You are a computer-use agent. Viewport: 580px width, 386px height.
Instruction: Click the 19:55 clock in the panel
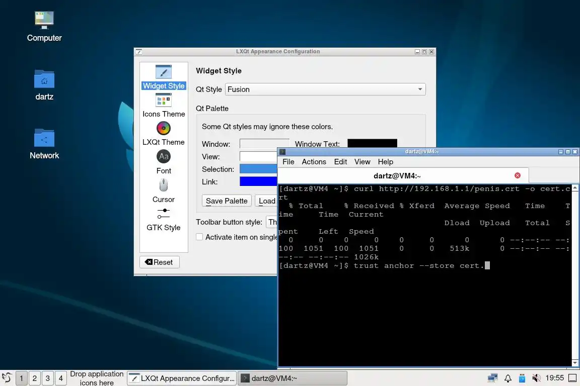pos(554,378)
